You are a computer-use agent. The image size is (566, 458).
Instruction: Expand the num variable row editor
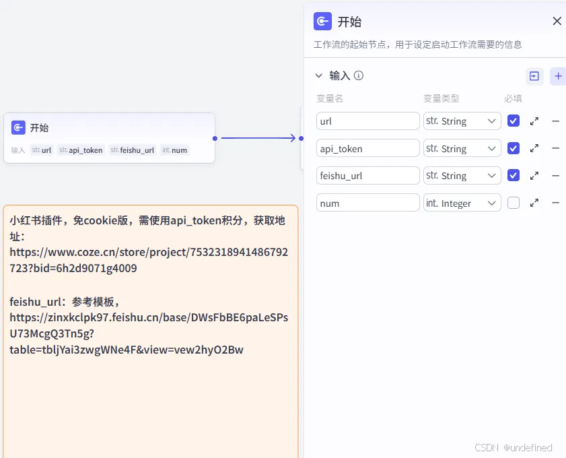click(534, 203)
